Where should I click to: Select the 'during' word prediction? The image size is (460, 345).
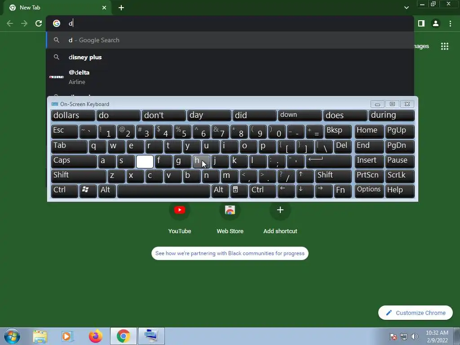391,115
